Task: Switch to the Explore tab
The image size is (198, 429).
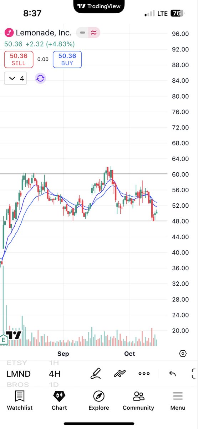Action: pyautogui.click(x=99, y=400)
